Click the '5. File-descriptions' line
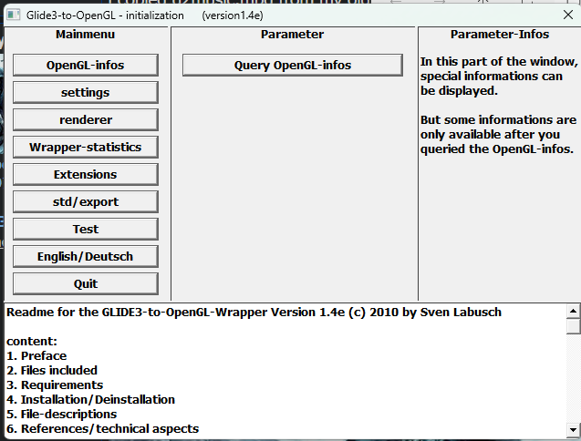Screen dimensions: 581x441 tap(61, 414)
